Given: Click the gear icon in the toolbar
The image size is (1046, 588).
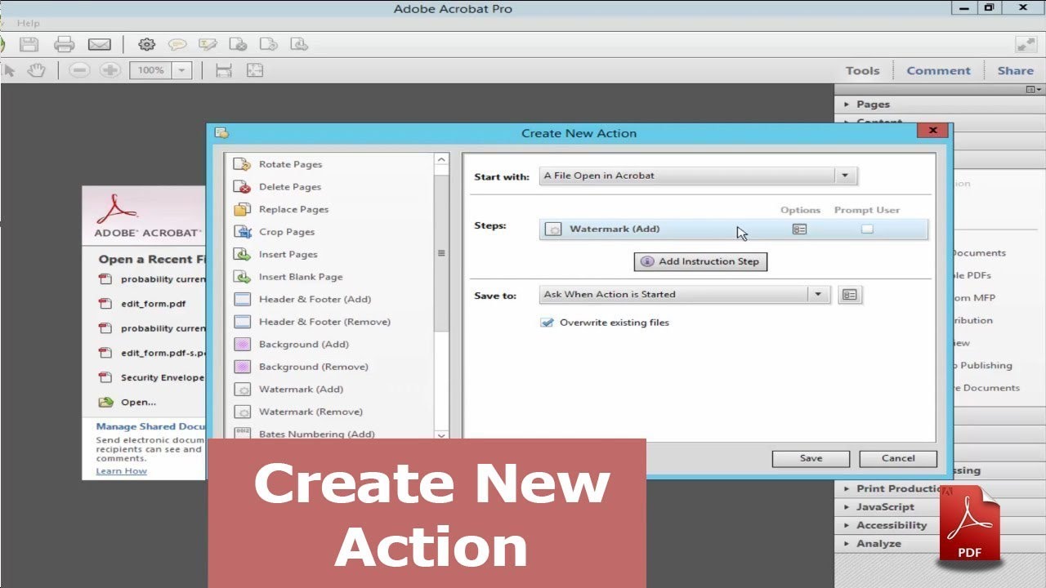Looking at the screenshot, I should click(146, 45).
